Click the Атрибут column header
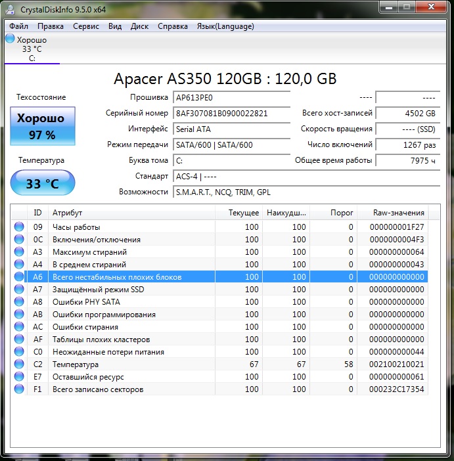Image resolution: width=454 pixels, height=461 pixels. 131,213
